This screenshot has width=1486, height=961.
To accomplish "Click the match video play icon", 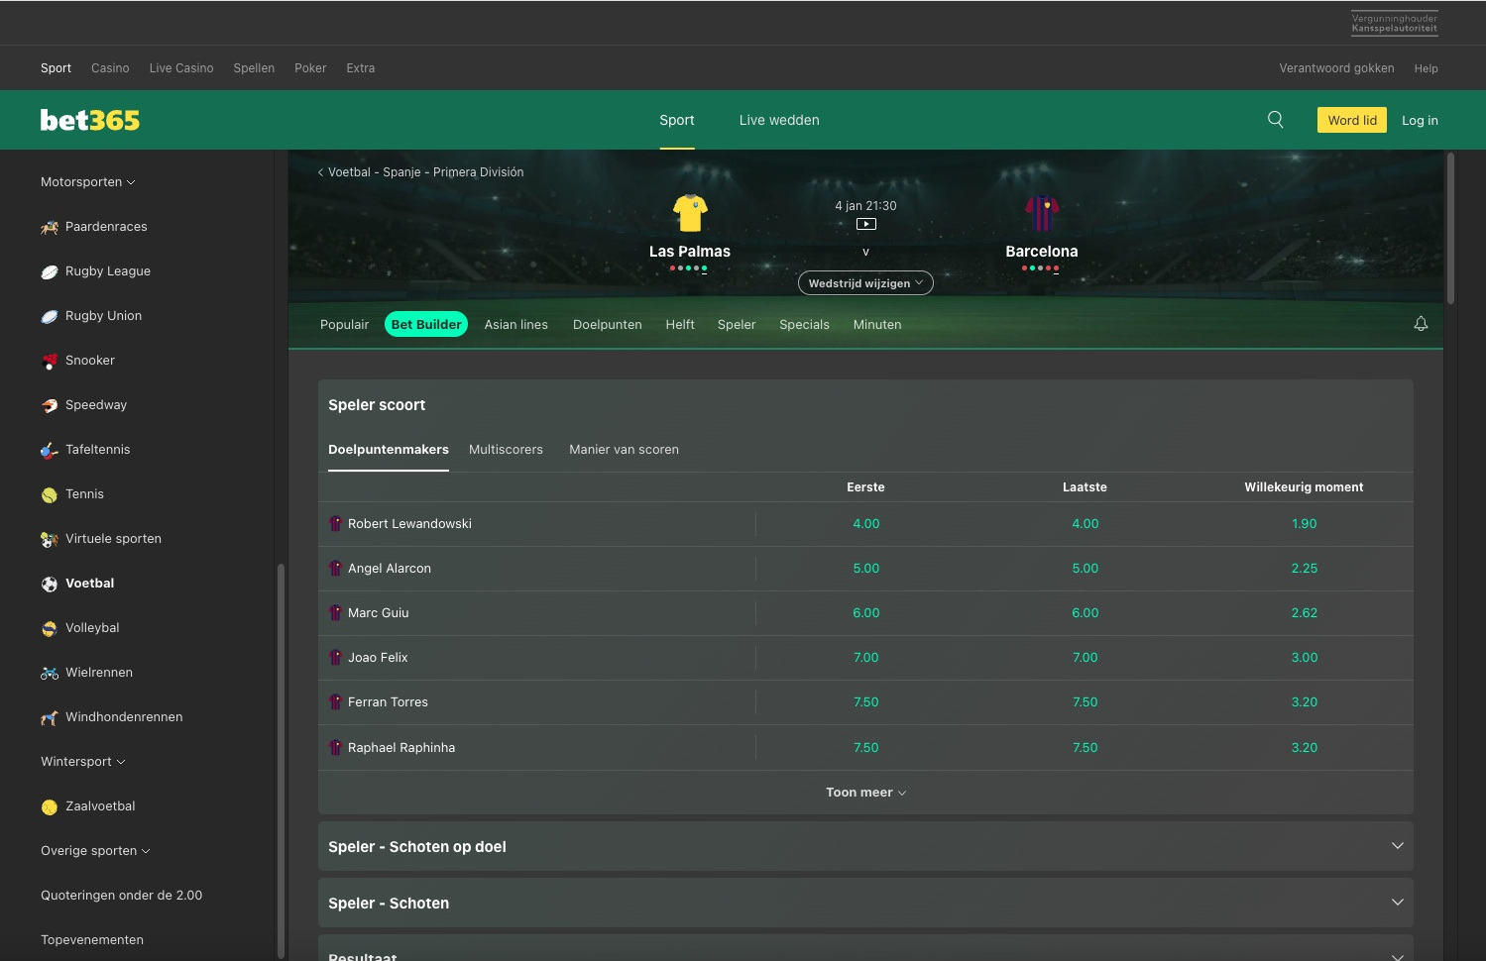I will pos(865,224).
